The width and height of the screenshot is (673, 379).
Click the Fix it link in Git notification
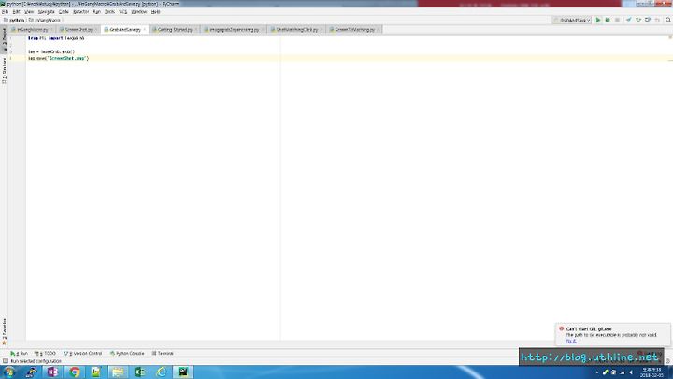[571, 341]
